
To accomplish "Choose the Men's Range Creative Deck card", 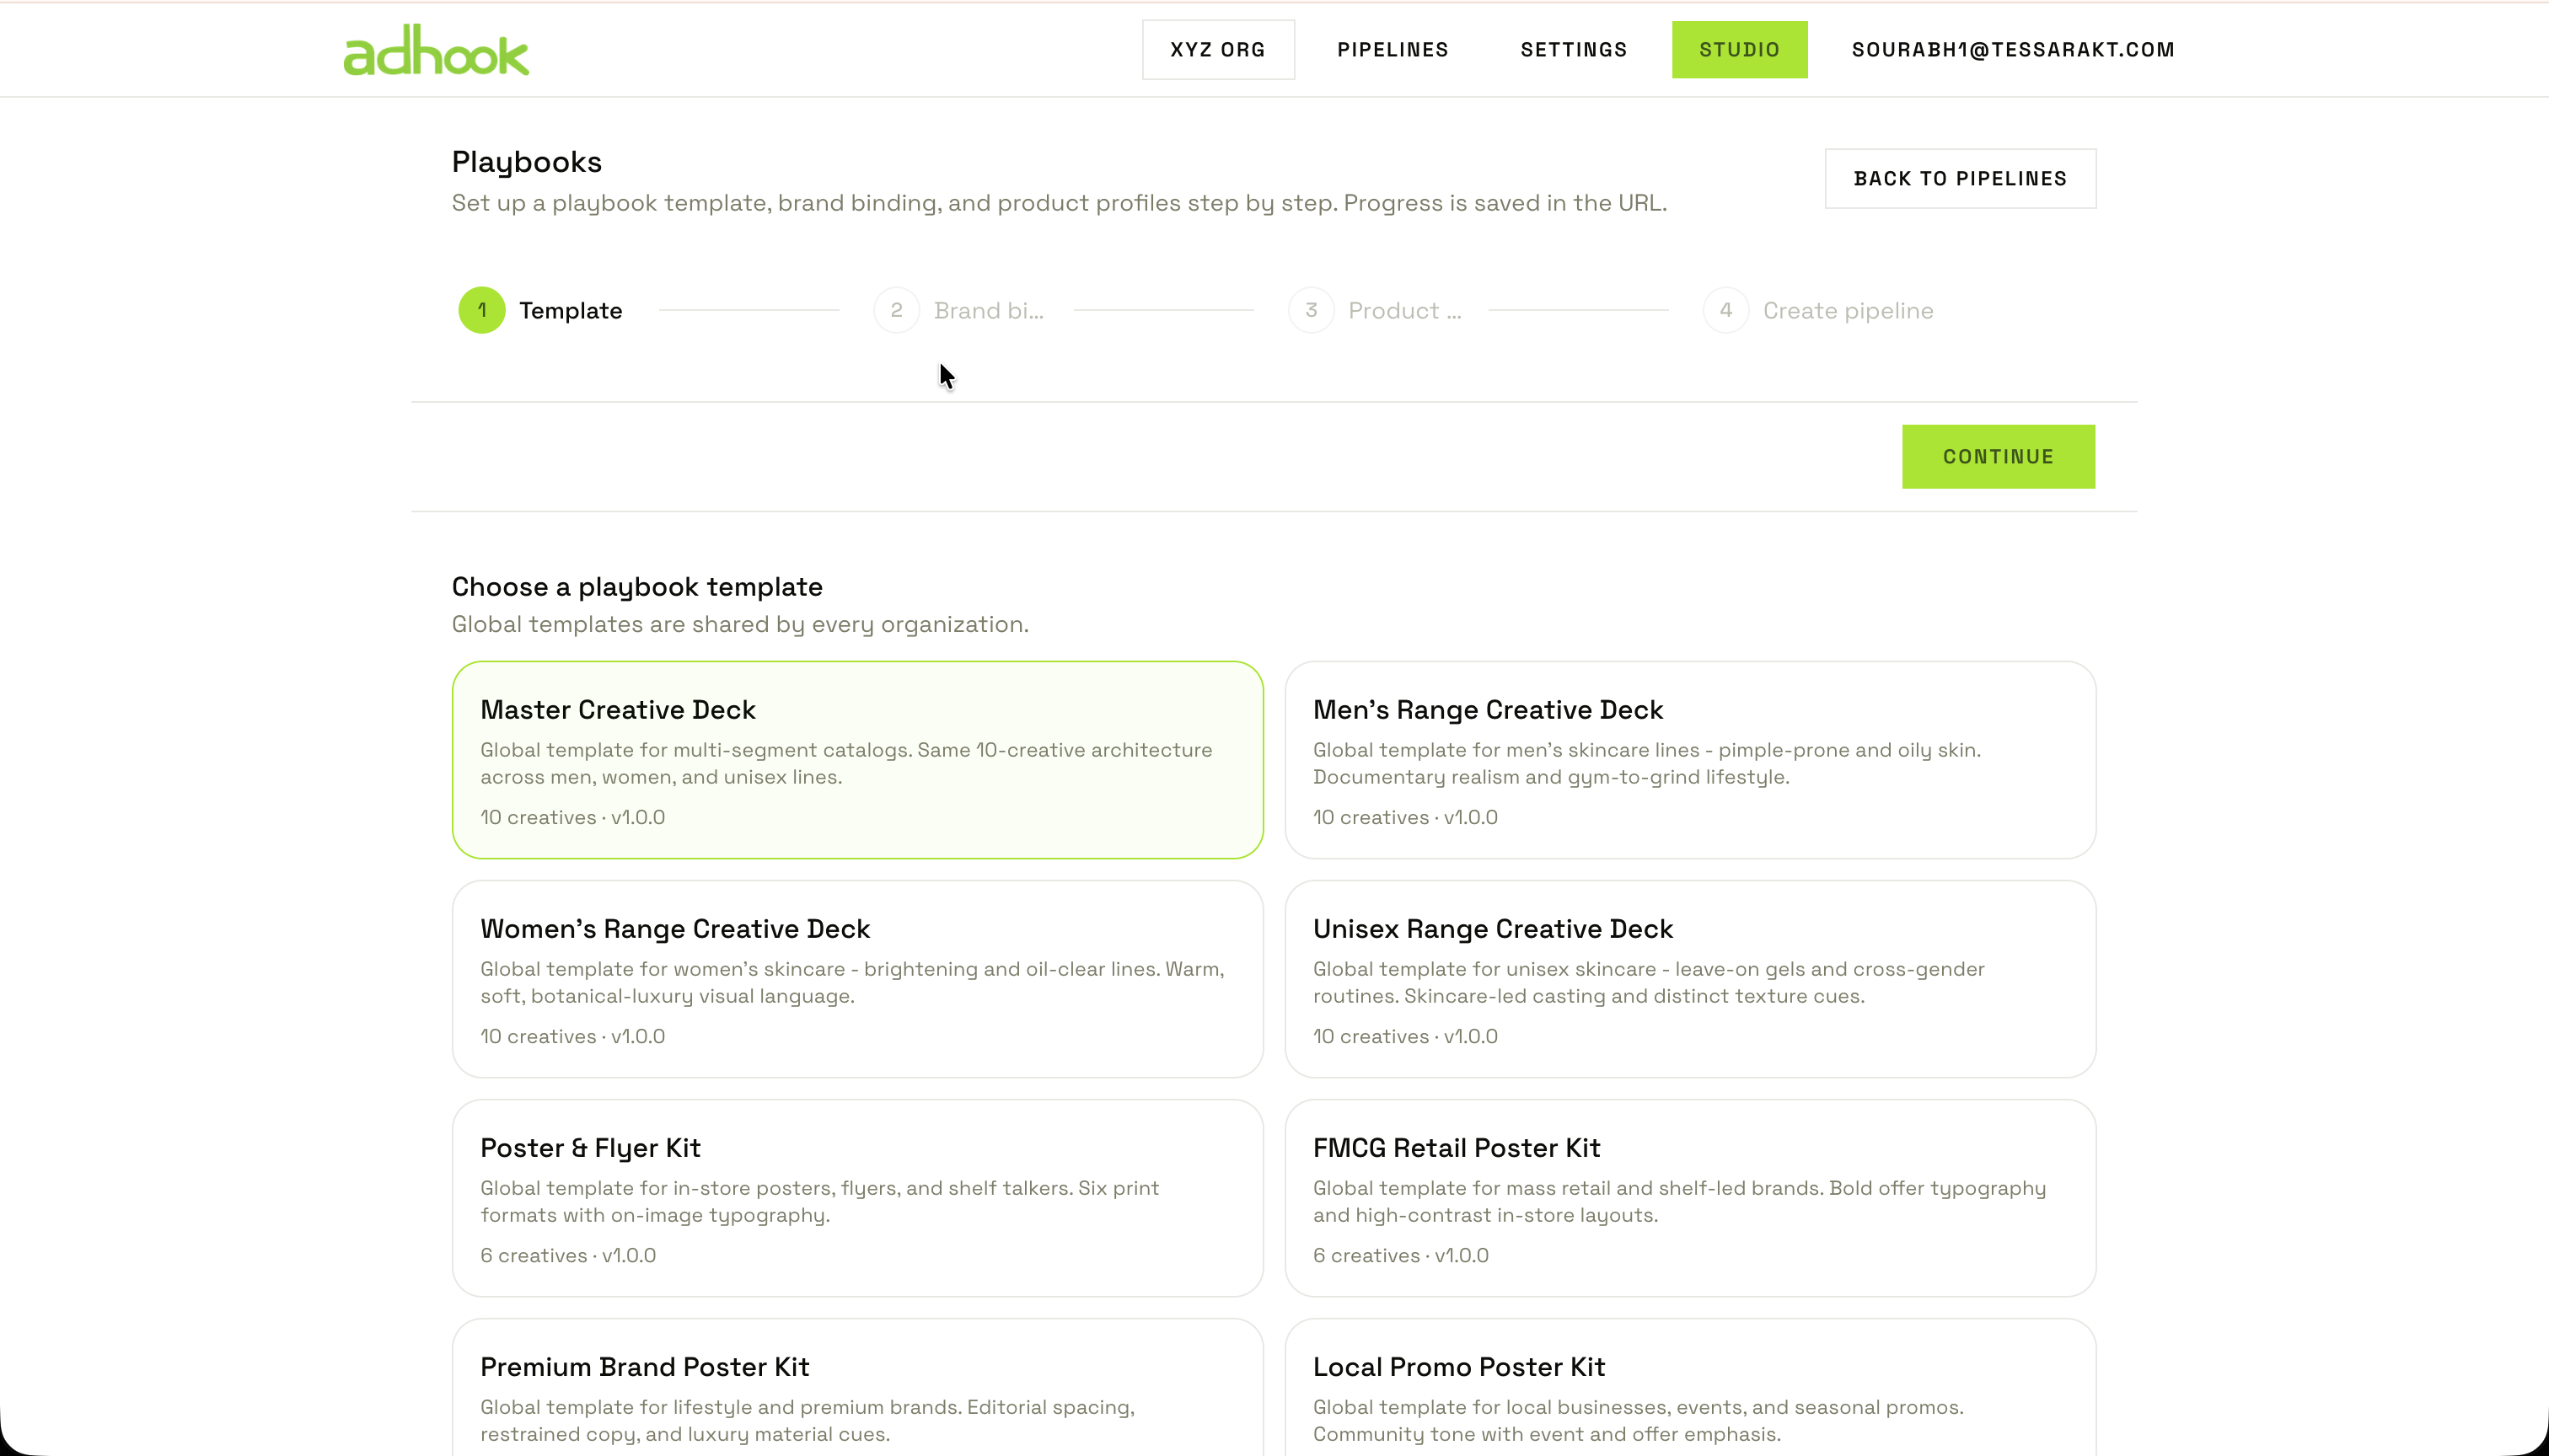I will pos(1690,760).
